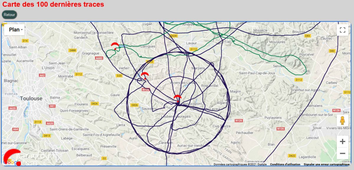Pick up the Street View pegman
Image resolution: width=354 pixels, height=170 pixels.
342,121
